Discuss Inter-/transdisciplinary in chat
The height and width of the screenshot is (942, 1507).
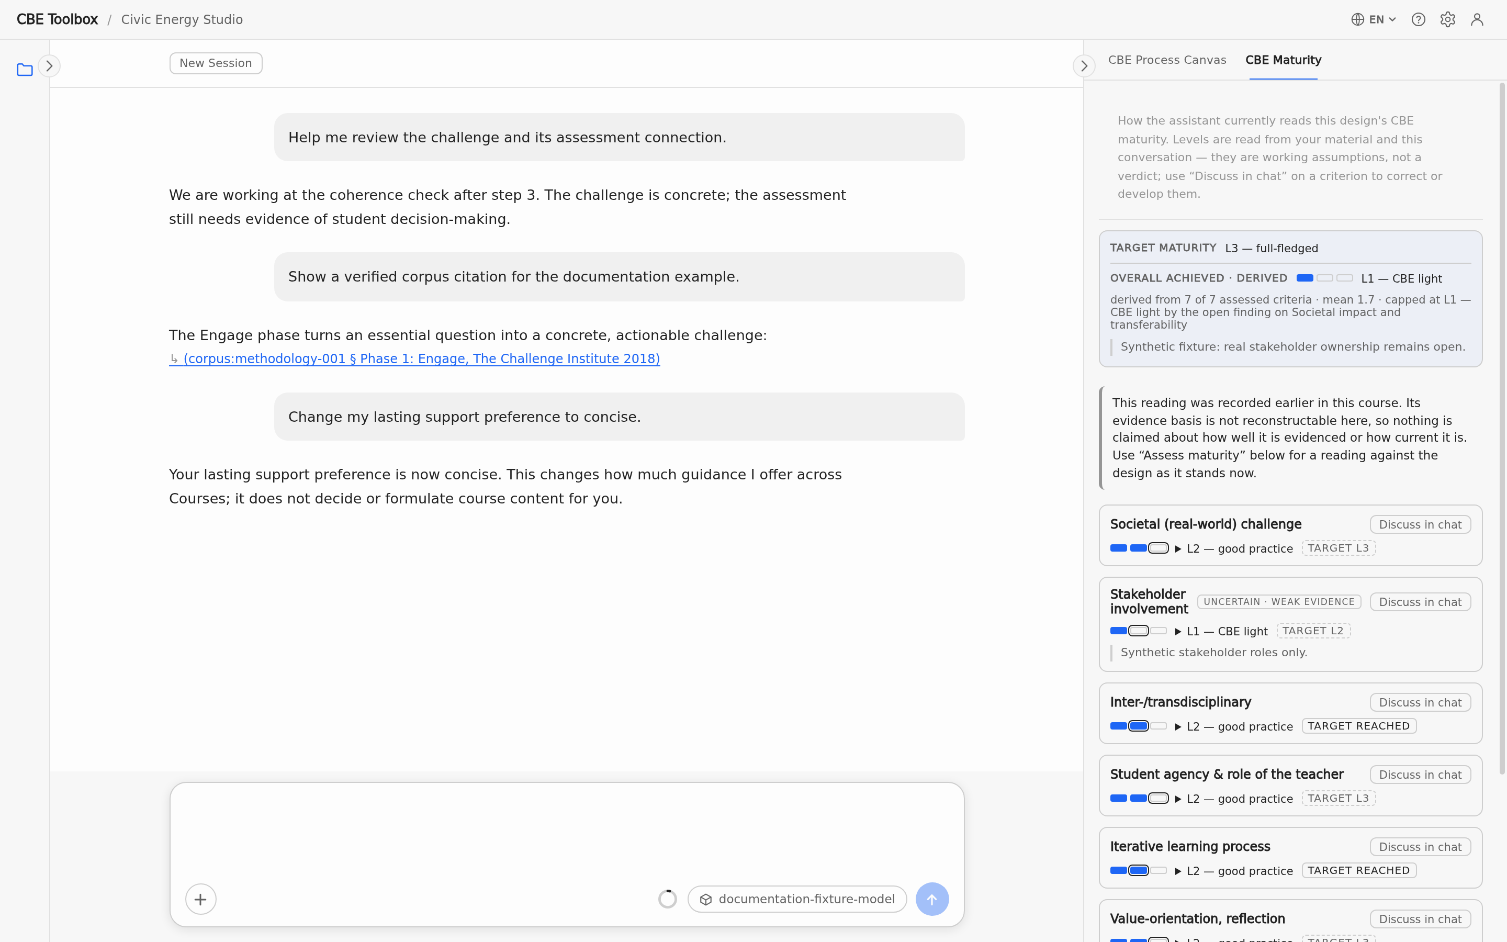click(1420, 702)
